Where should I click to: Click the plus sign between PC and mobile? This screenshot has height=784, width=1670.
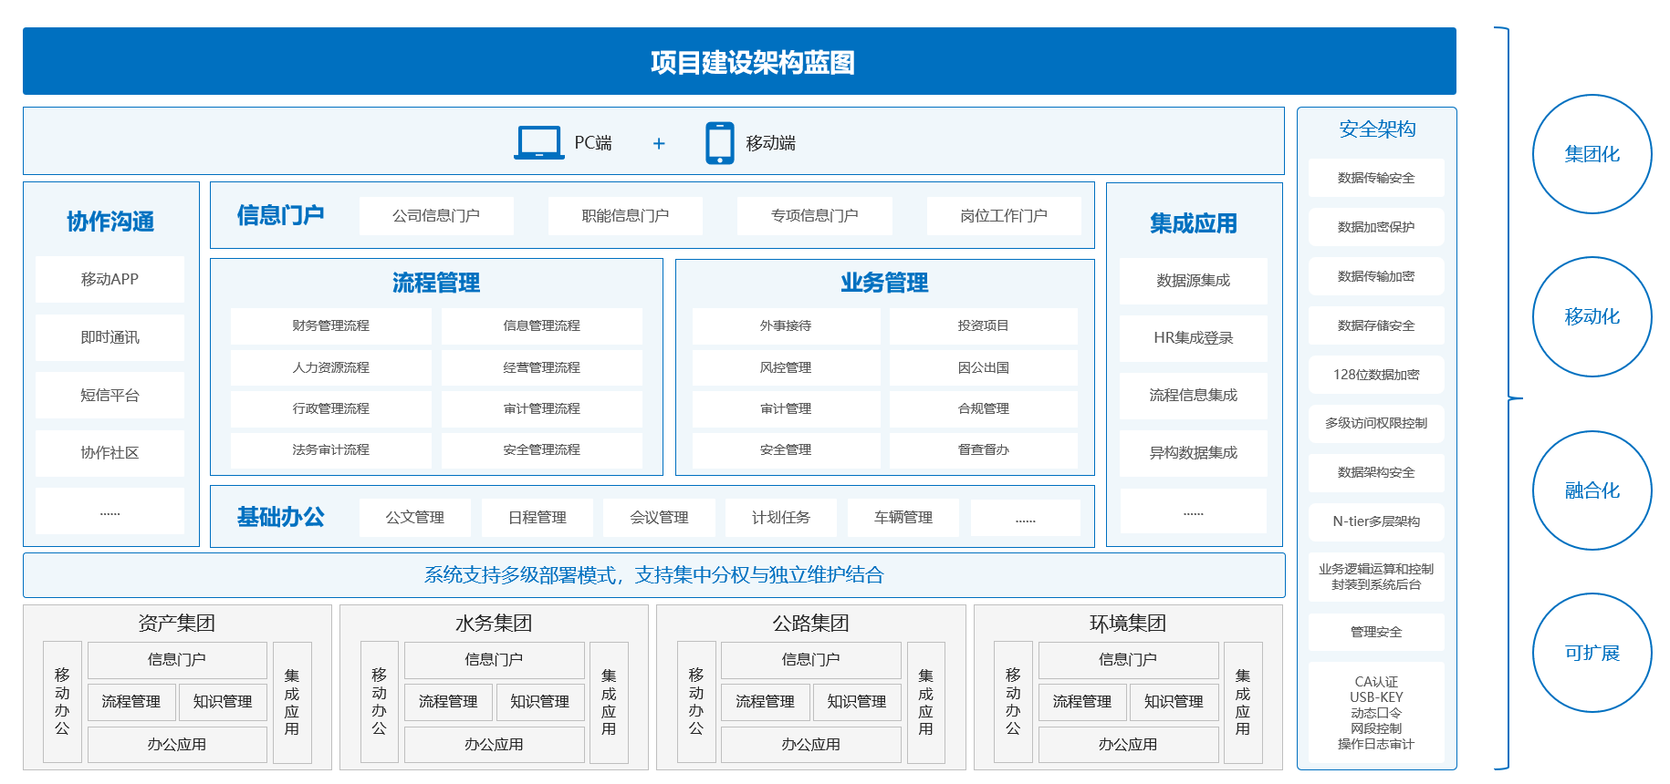[x=659, y=143]
